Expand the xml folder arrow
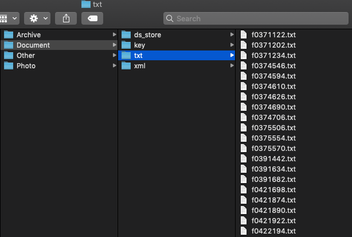This screenshot has width=352, height=237. [232, 65]
